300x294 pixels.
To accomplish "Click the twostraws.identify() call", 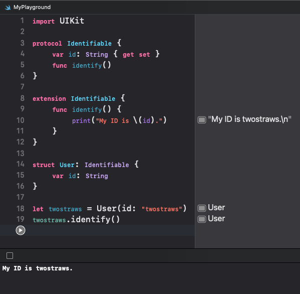I will (76, 219).
